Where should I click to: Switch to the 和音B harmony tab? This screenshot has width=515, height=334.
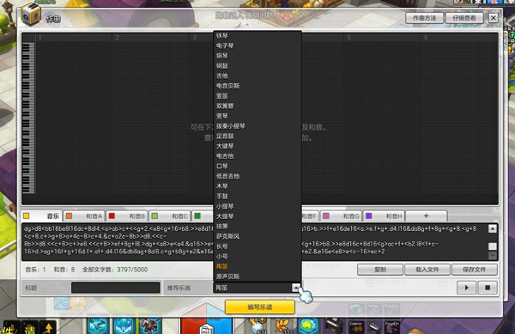127,216
